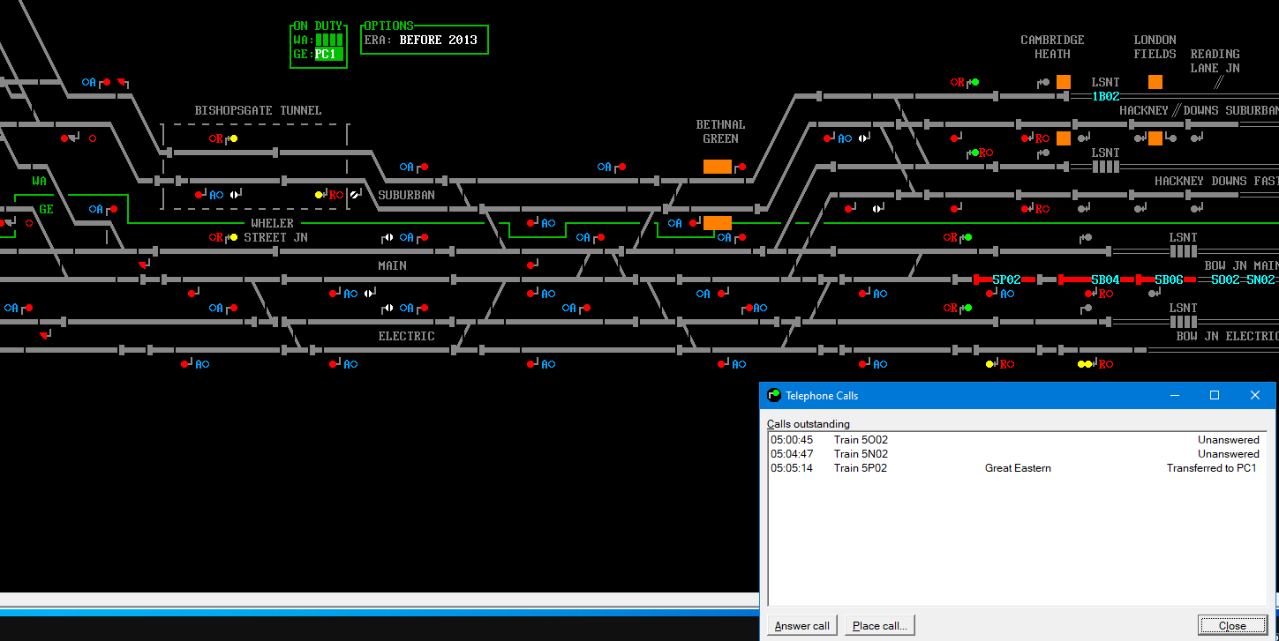Click the WHELER STREET JN label
Image resolution: width=1279 pixels, height=641 pixels.
(276, 230)
